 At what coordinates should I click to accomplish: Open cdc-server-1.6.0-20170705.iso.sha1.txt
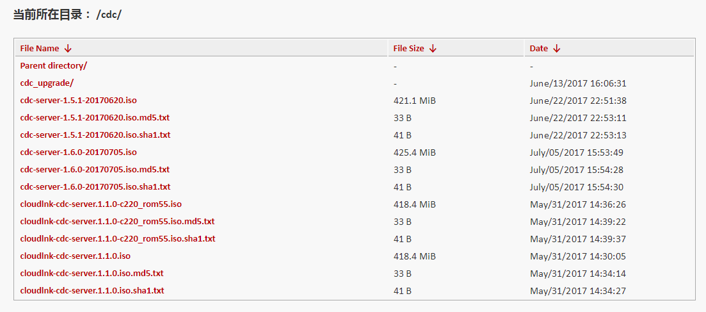[x=95, y=187]
